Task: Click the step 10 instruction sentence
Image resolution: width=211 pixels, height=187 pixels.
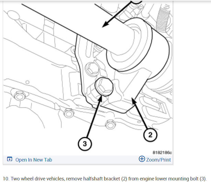Action: (105, 179)
